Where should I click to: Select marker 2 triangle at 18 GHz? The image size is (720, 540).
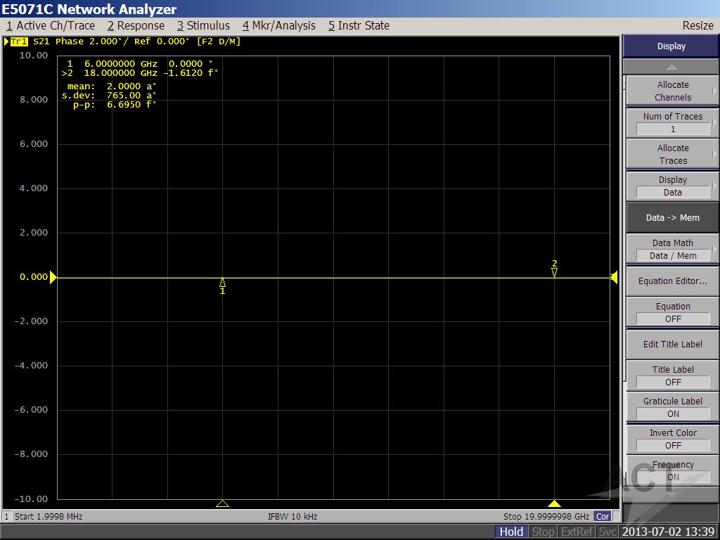[x=554, y=272]
